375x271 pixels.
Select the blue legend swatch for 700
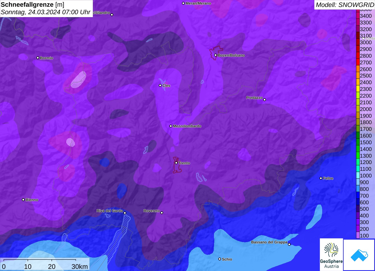click(x=358, y=195)
